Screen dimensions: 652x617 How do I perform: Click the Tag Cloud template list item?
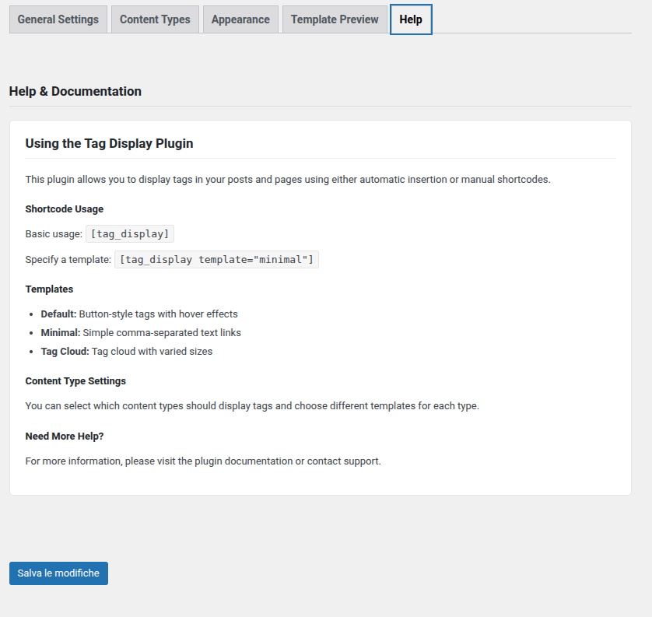(126, 352)
